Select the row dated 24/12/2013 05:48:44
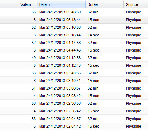The image size is (148, 131). click(x=74, y=20)
